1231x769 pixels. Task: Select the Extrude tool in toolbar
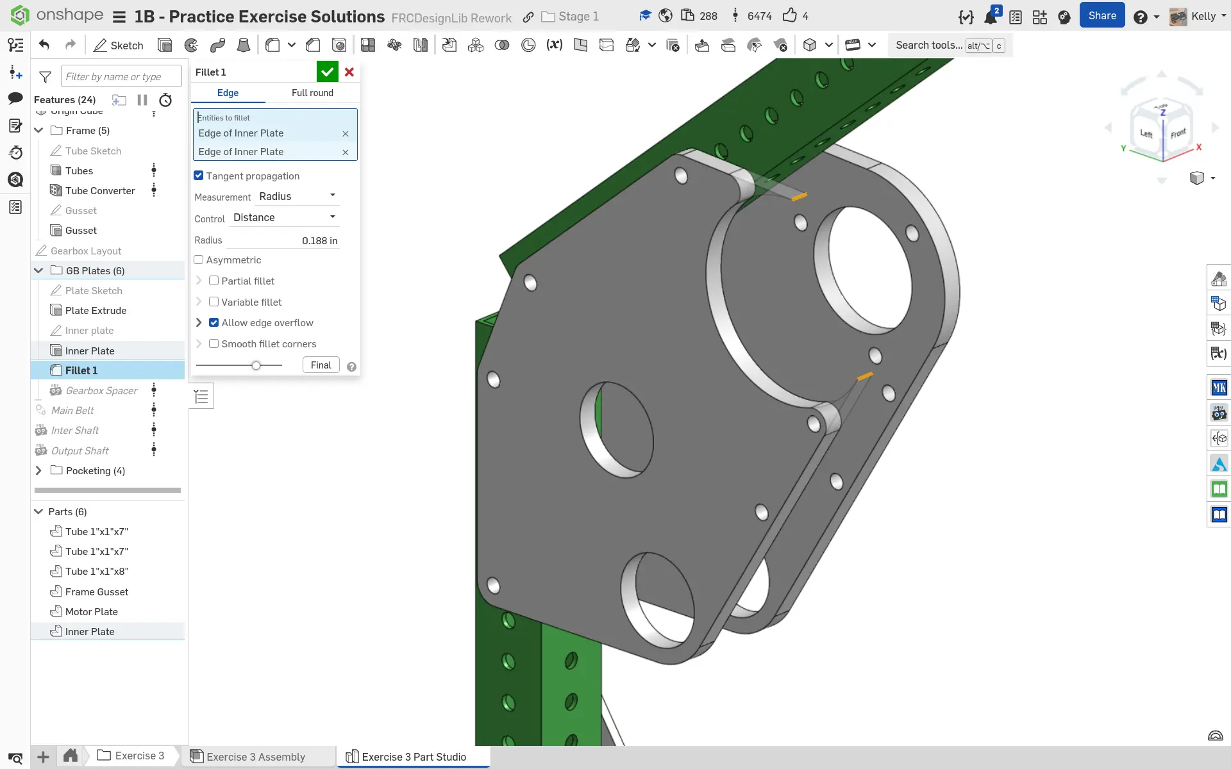165,45
